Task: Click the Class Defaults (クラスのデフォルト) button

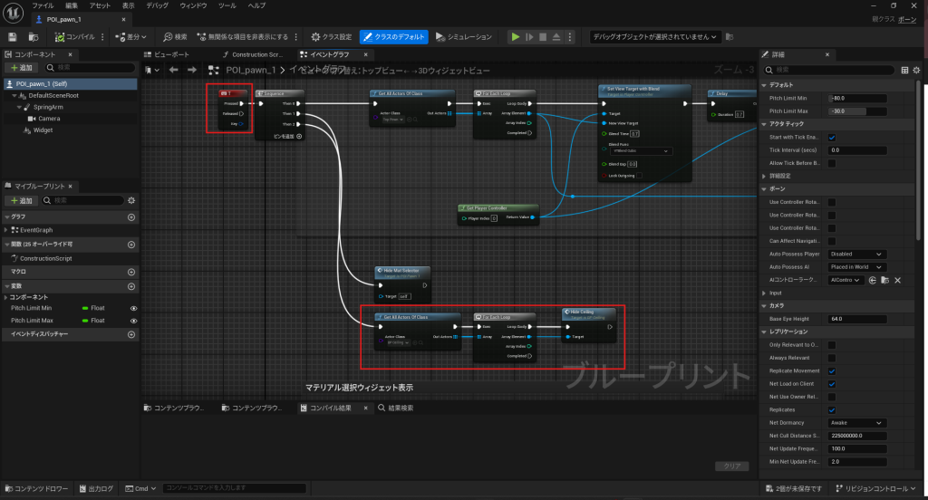Action: [x=393, y=37]
